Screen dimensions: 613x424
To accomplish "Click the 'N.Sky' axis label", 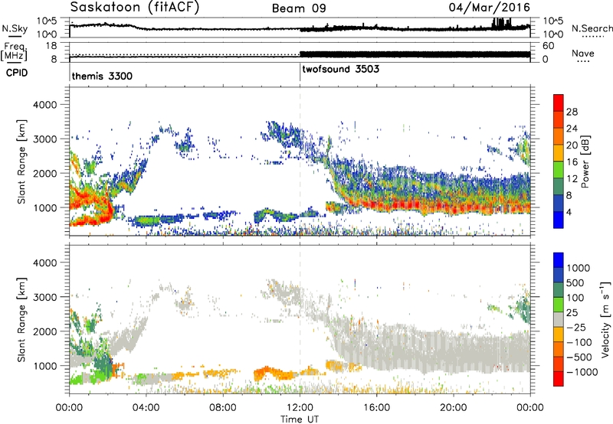I will pos(15,28).
